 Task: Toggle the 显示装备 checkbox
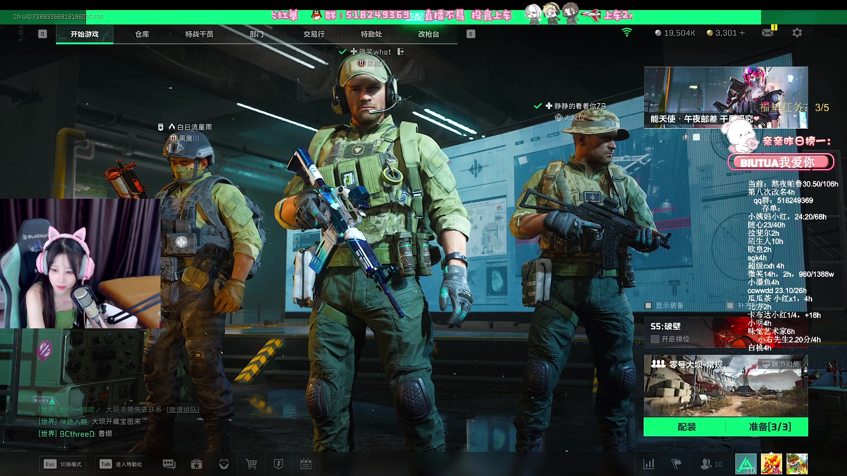tap(648, 305)
